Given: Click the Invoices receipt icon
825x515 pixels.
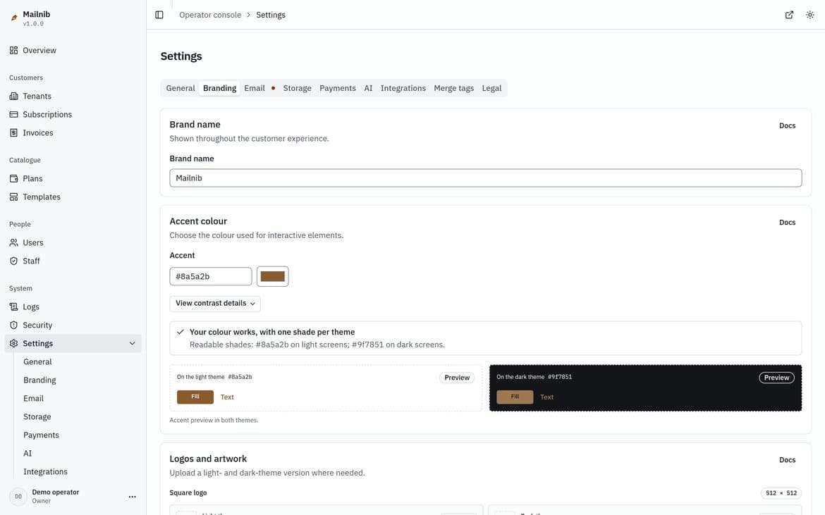Looking at the screenshot, I should (x=13, y=133).
